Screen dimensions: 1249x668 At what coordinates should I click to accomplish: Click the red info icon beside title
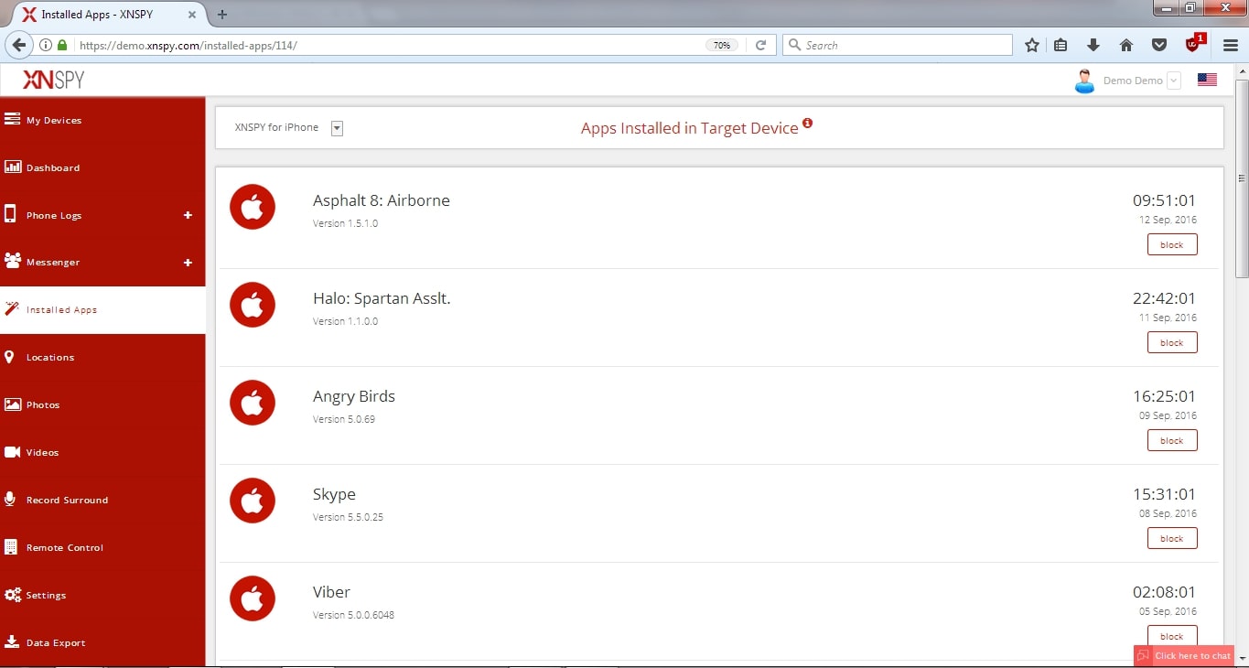pyautogui.click(x=808, y=123)
